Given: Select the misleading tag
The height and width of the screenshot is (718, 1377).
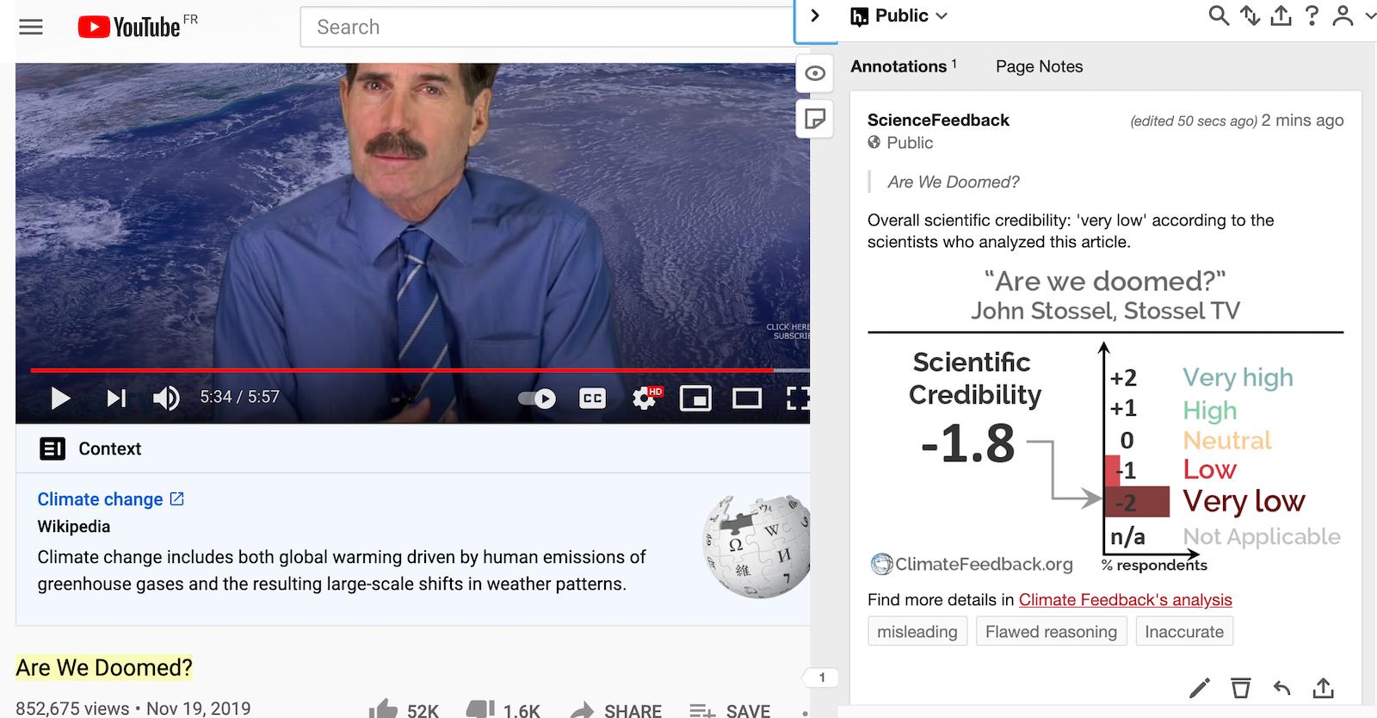Looking at the screenshot, I should click(x=917, y=631).
